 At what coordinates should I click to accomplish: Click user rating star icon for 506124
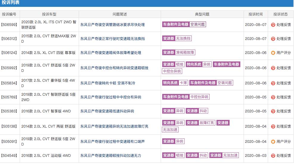coord(273,53)
